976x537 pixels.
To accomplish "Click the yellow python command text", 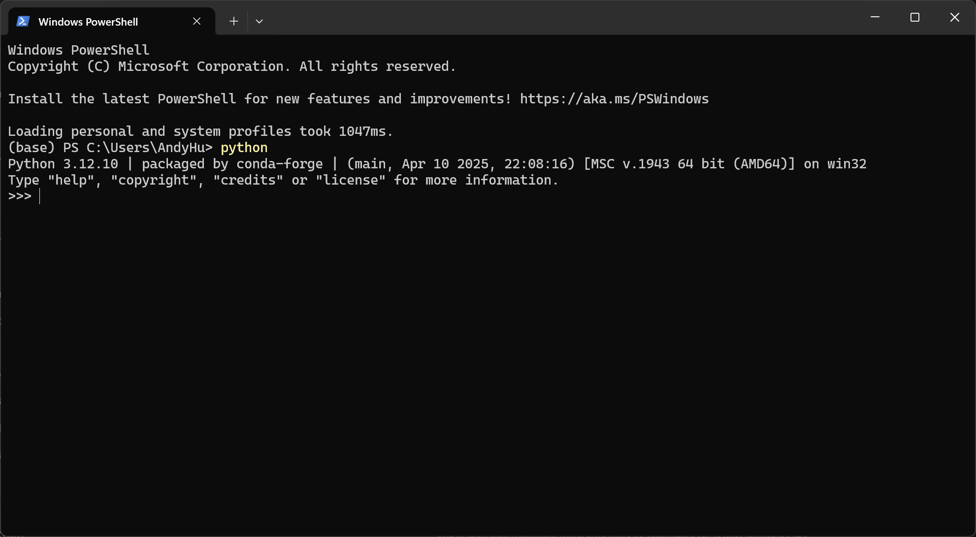I will (x=244, y=148).
